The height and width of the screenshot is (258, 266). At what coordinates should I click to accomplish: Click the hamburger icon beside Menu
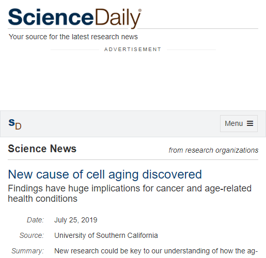point(250,123)
